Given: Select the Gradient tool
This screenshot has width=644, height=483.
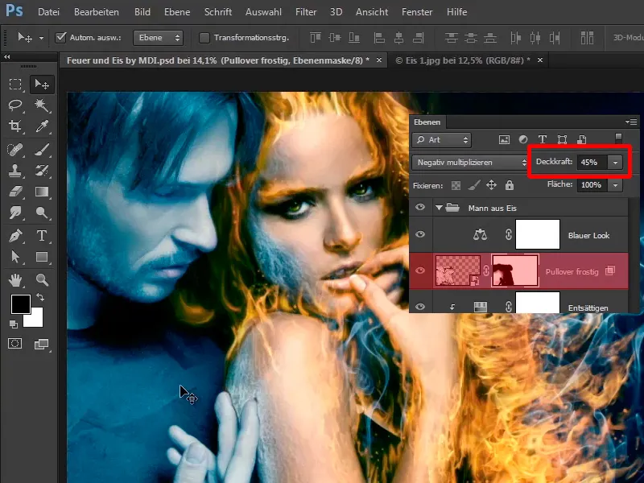Looking at the screenshot, I should [x=42, y=192].
